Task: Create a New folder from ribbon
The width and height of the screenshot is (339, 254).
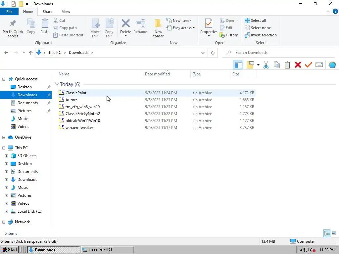Action: pos(158,28)
